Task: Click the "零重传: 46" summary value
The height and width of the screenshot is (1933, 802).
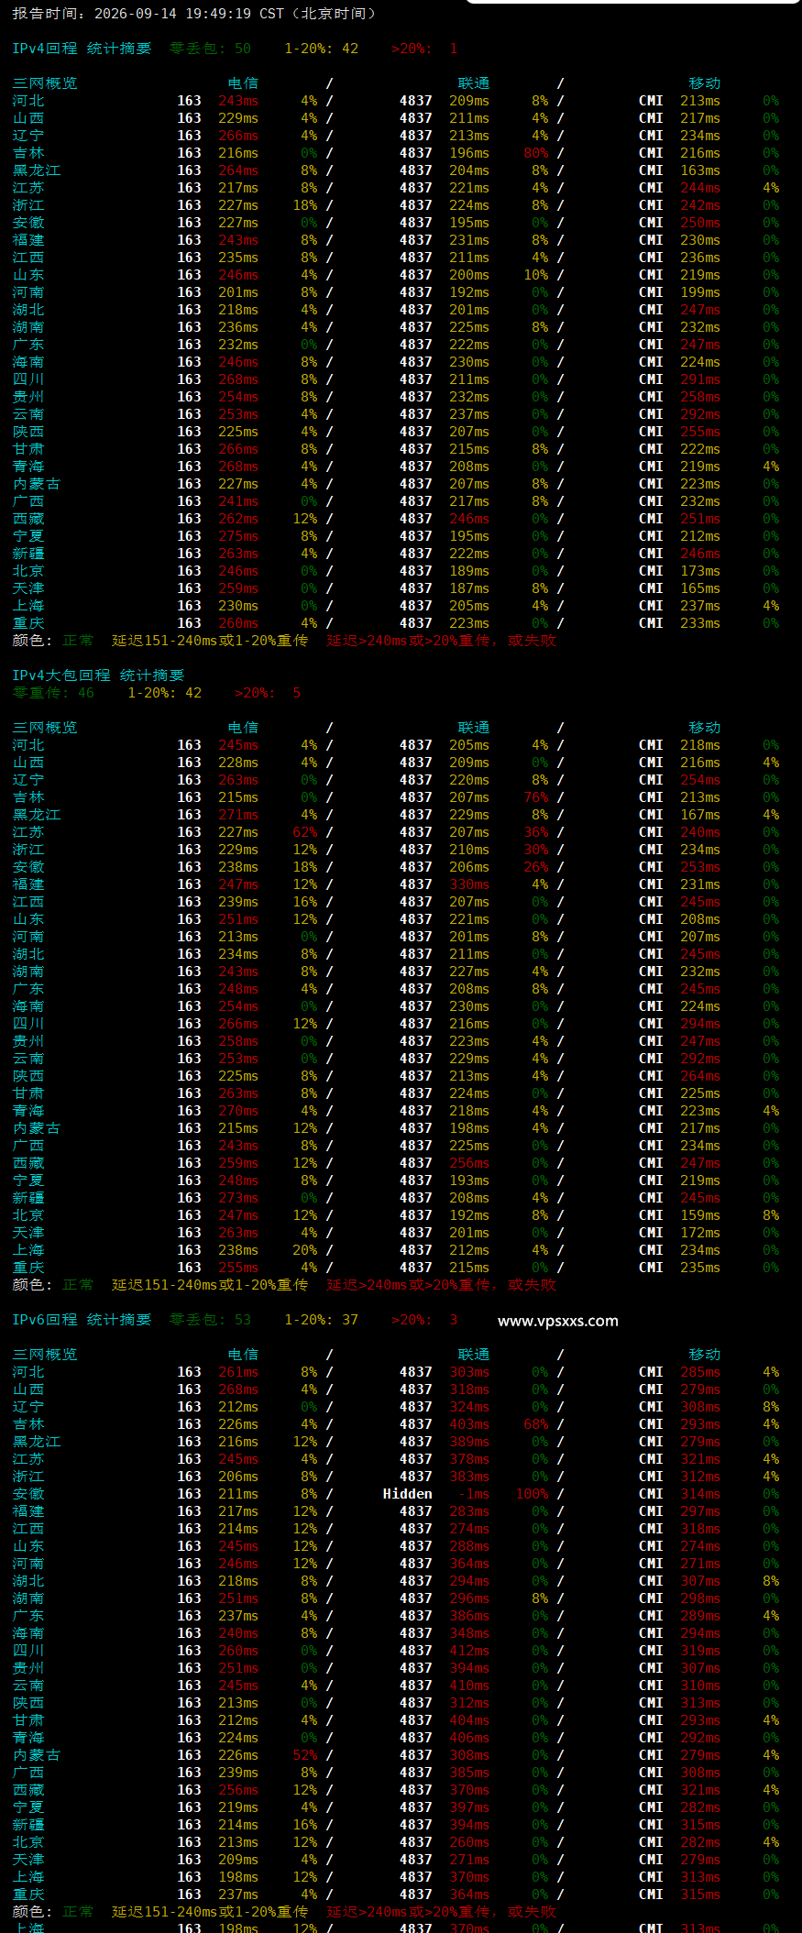Action: coord(53,693)
